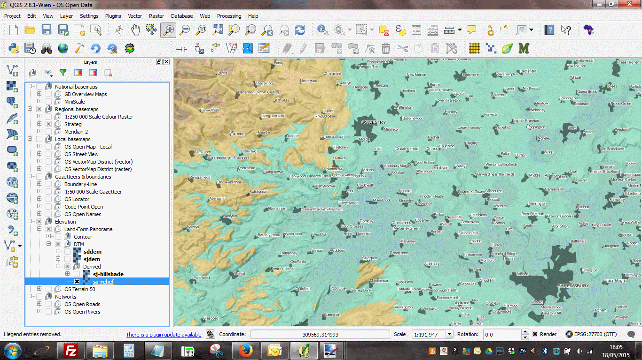This screenshot has width=642, height=360.
Task: Click the CRS status globe icon
Action: click(569, 334)
